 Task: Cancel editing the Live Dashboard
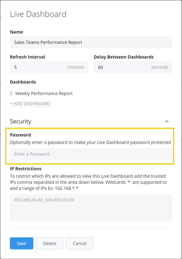(x=80, y=243)
